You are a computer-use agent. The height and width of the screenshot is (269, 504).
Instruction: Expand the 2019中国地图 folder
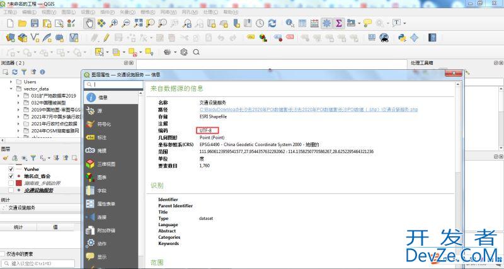18,110
